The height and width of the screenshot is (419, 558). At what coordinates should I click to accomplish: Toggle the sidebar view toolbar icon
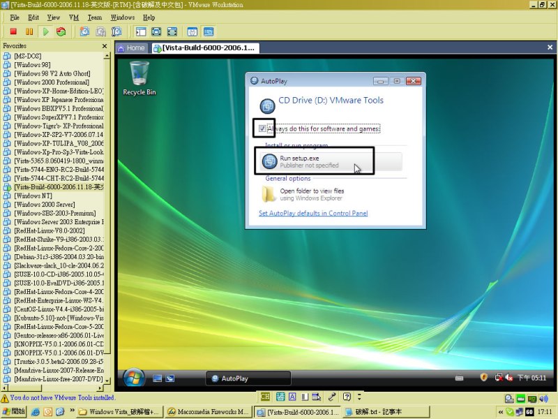click(x=141, y=31)
